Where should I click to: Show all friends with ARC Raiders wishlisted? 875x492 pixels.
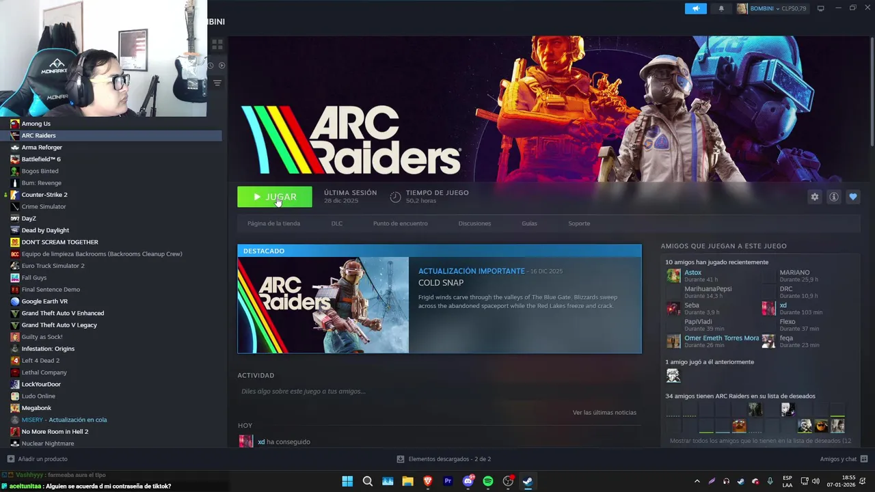(x=760, y=441)
